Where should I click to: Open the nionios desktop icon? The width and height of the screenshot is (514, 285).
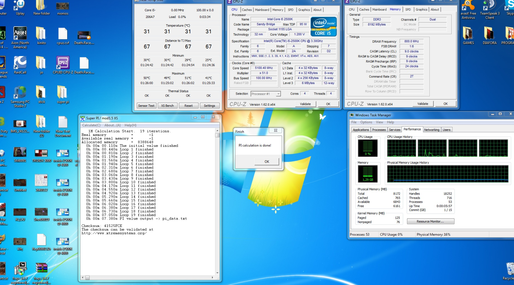click(63, 8)
